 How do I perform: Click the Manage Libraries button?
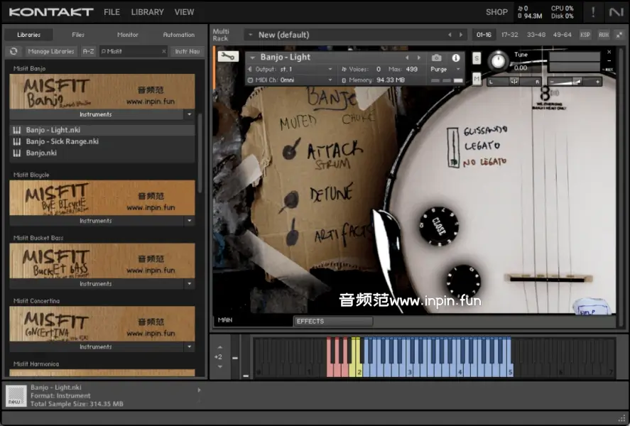[x=51, y=51]
